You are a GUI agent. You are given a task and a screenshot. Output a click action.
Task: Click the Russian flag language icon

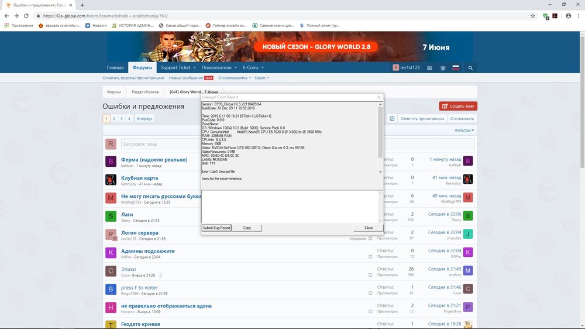point(456,68)
